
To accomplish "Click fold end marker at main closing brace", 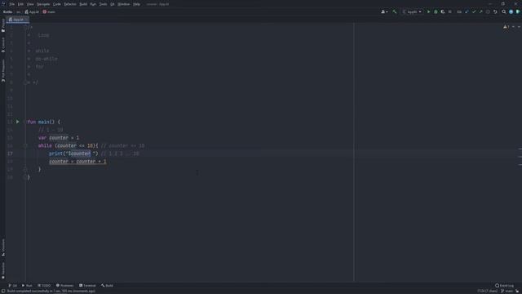I will (x=25, y=177).
